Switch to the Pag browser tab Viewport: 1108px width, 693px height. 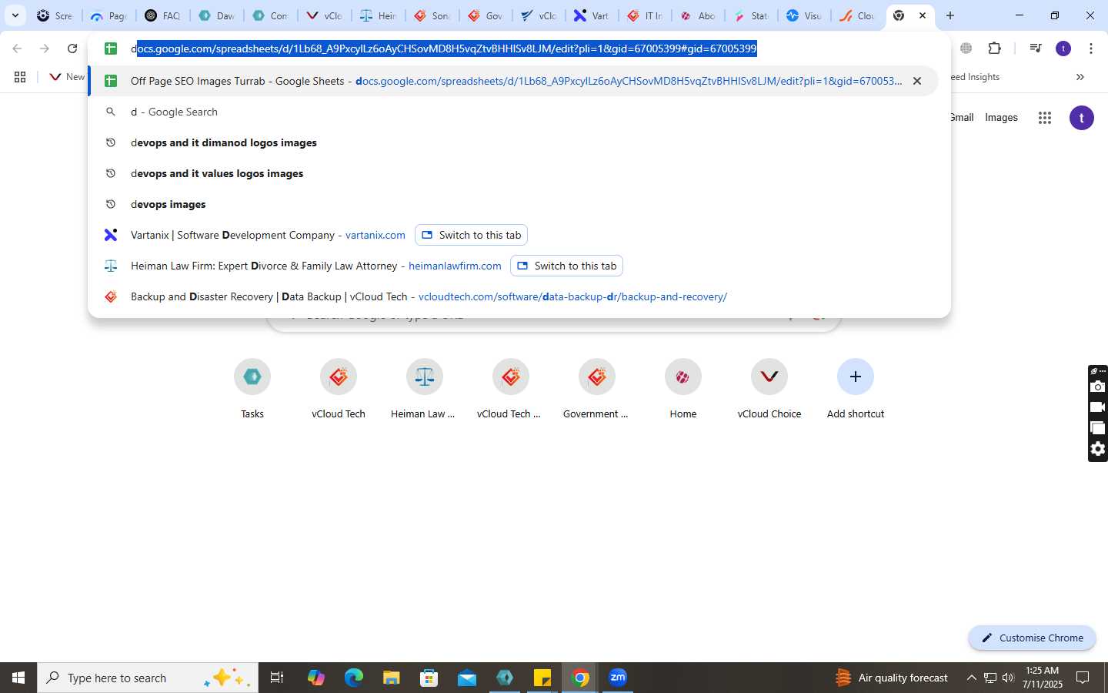[108, 15]
